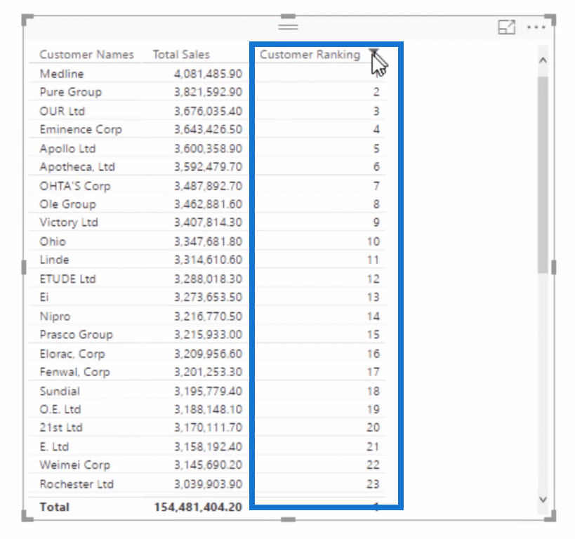Click the 3,170,111.70 sales value
Screen dimensions: 575x539
point(208,428)
